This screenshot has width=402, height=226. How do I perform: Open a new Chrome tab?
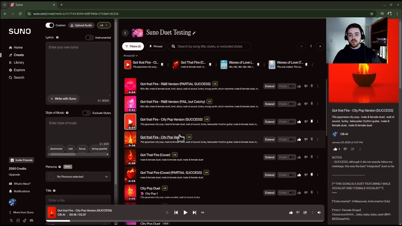click(62, 5)
